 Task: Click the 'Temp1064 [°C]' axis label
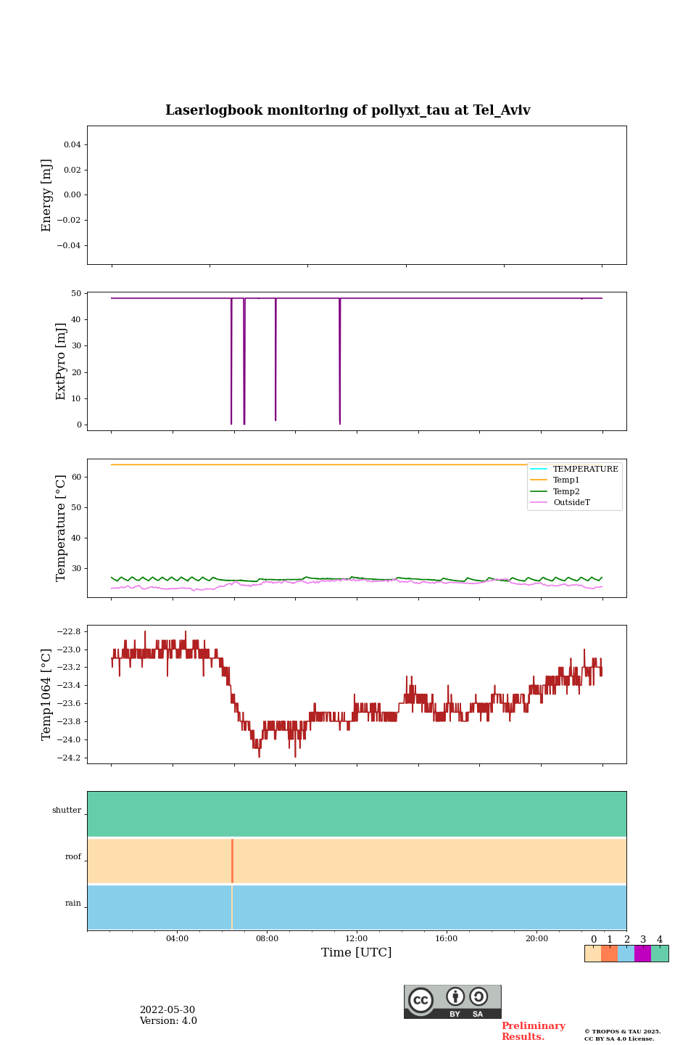pos(47,694)
